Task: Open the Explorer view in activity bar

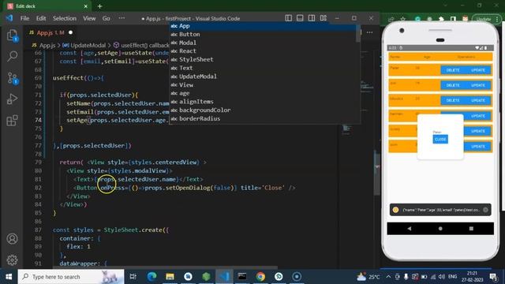Action: (13, 35)
